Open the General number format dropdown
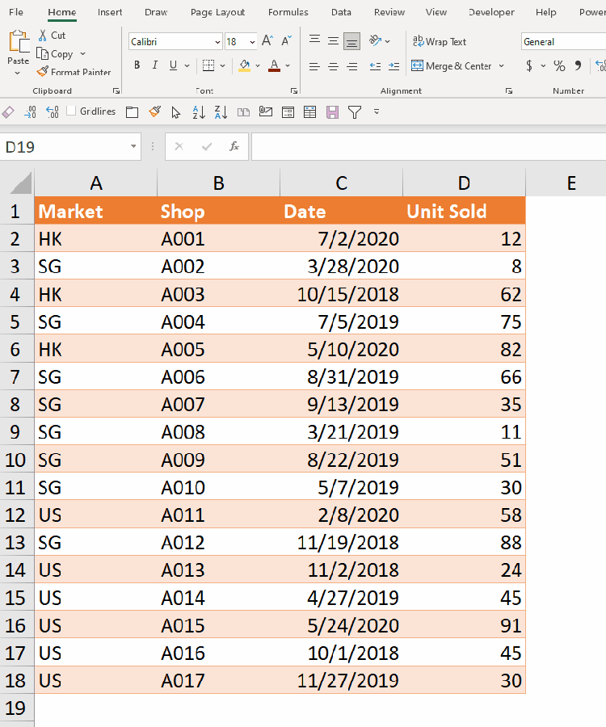Screen dimensions: 606x727 562,42
